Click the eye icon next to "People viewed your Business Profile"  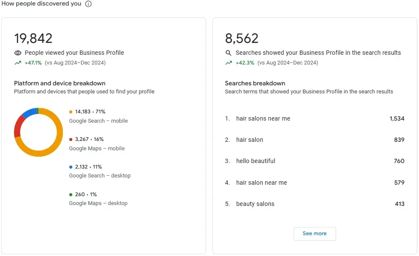(17, 53)
